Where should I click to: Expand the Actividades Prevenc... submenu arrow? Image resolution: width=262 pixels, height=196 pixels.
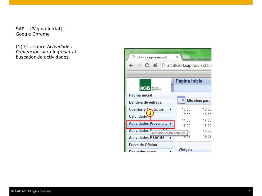click(171, 124)
